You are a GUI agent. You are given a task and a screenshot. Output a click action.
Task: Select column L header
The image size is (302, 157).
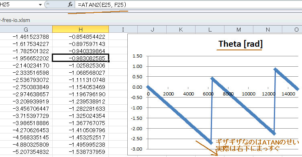210,29
